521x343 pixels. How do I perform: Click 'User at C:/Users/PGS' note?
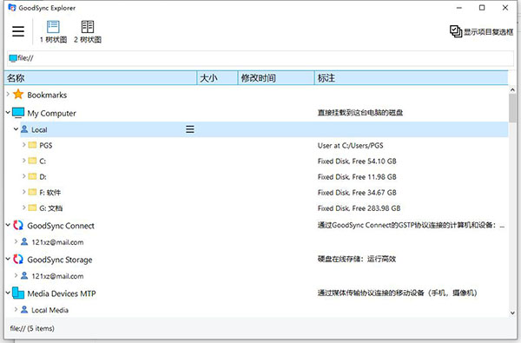pos(351,146)
